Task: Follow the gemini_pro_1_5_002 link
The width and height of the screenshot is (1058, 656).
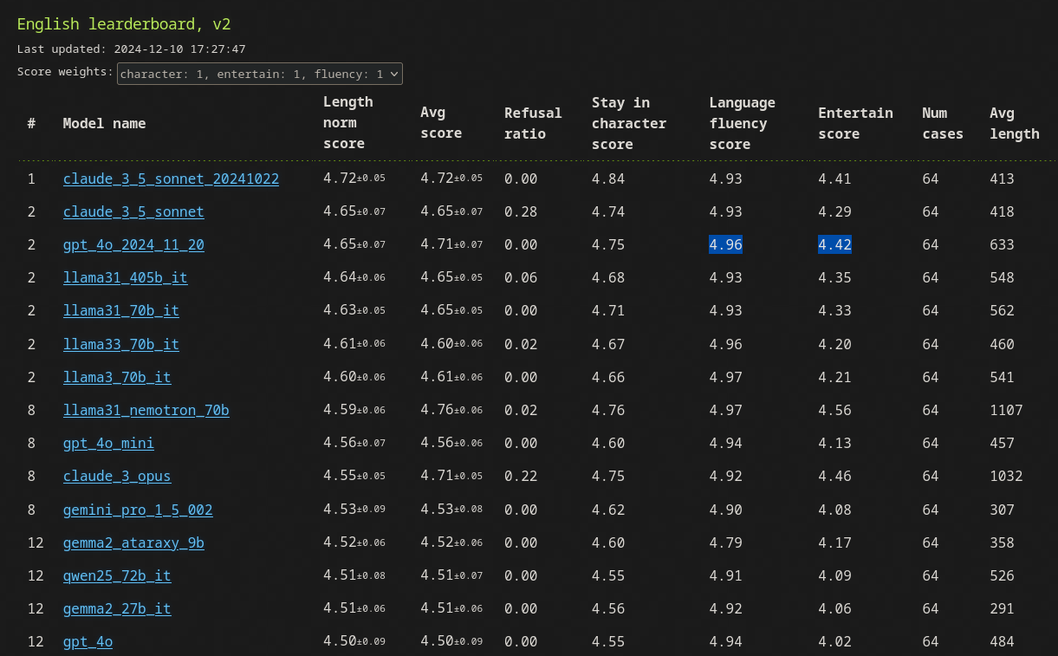Action: pos(138,510)
